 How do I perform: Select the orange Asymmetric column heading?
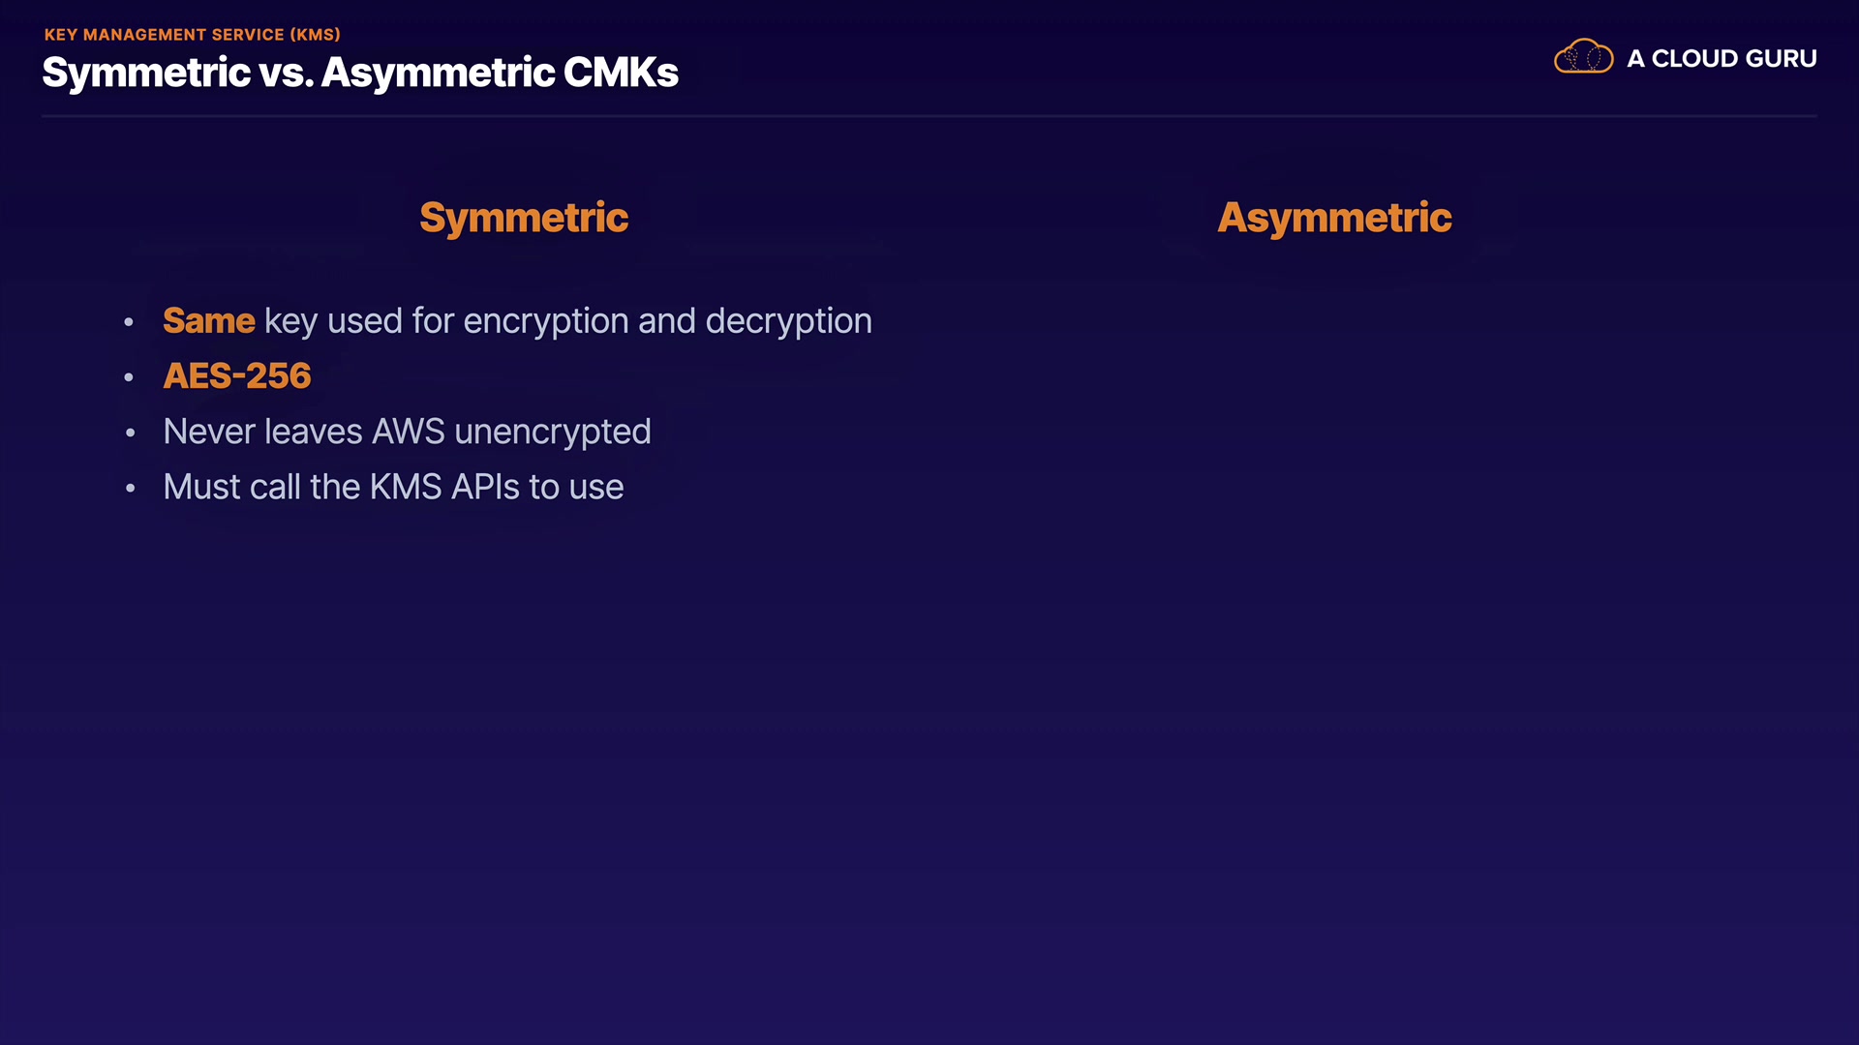pyautogui.click(x=1334, y=218)
